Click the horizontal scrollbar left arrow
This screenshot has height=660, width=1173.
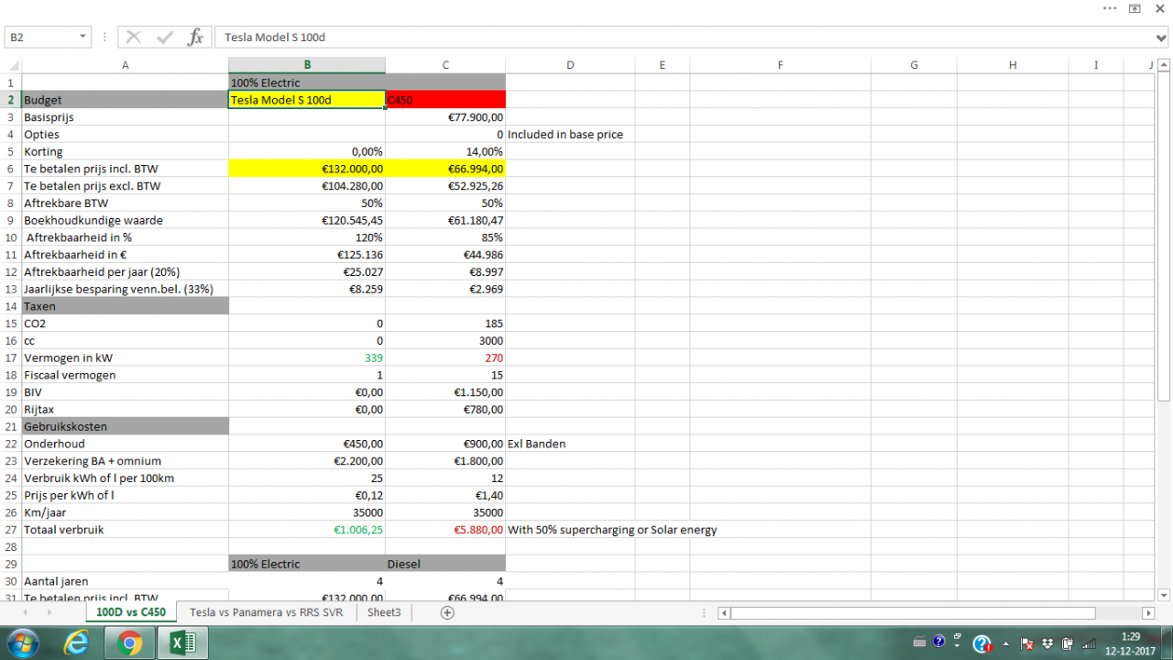click(x=724, y=612)
